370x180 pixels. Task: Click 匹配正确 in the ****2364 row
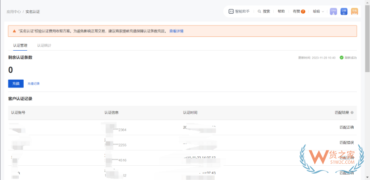click(347, 127)
